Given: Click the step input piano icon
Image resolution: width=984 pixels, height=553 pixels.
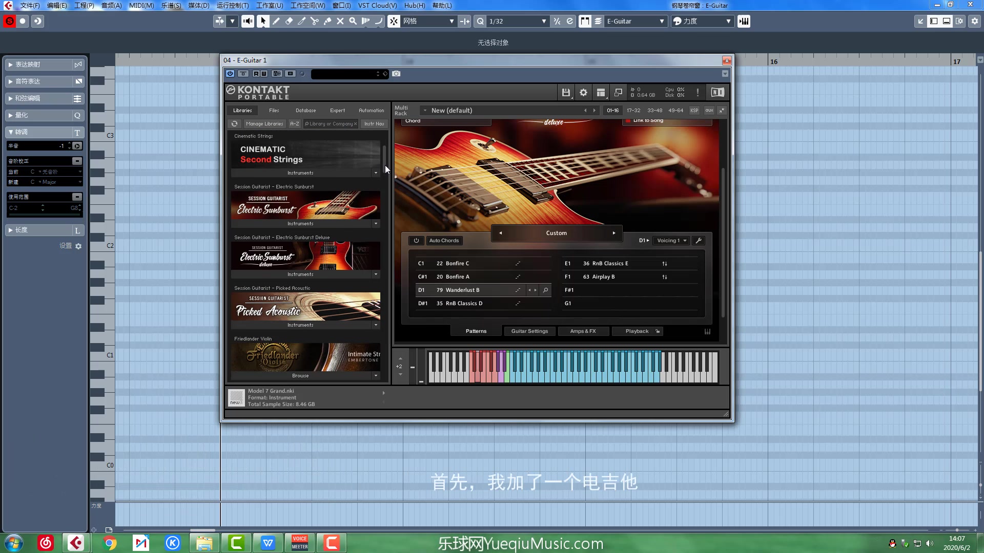Looking at the screenshot, I should (744, 21).
